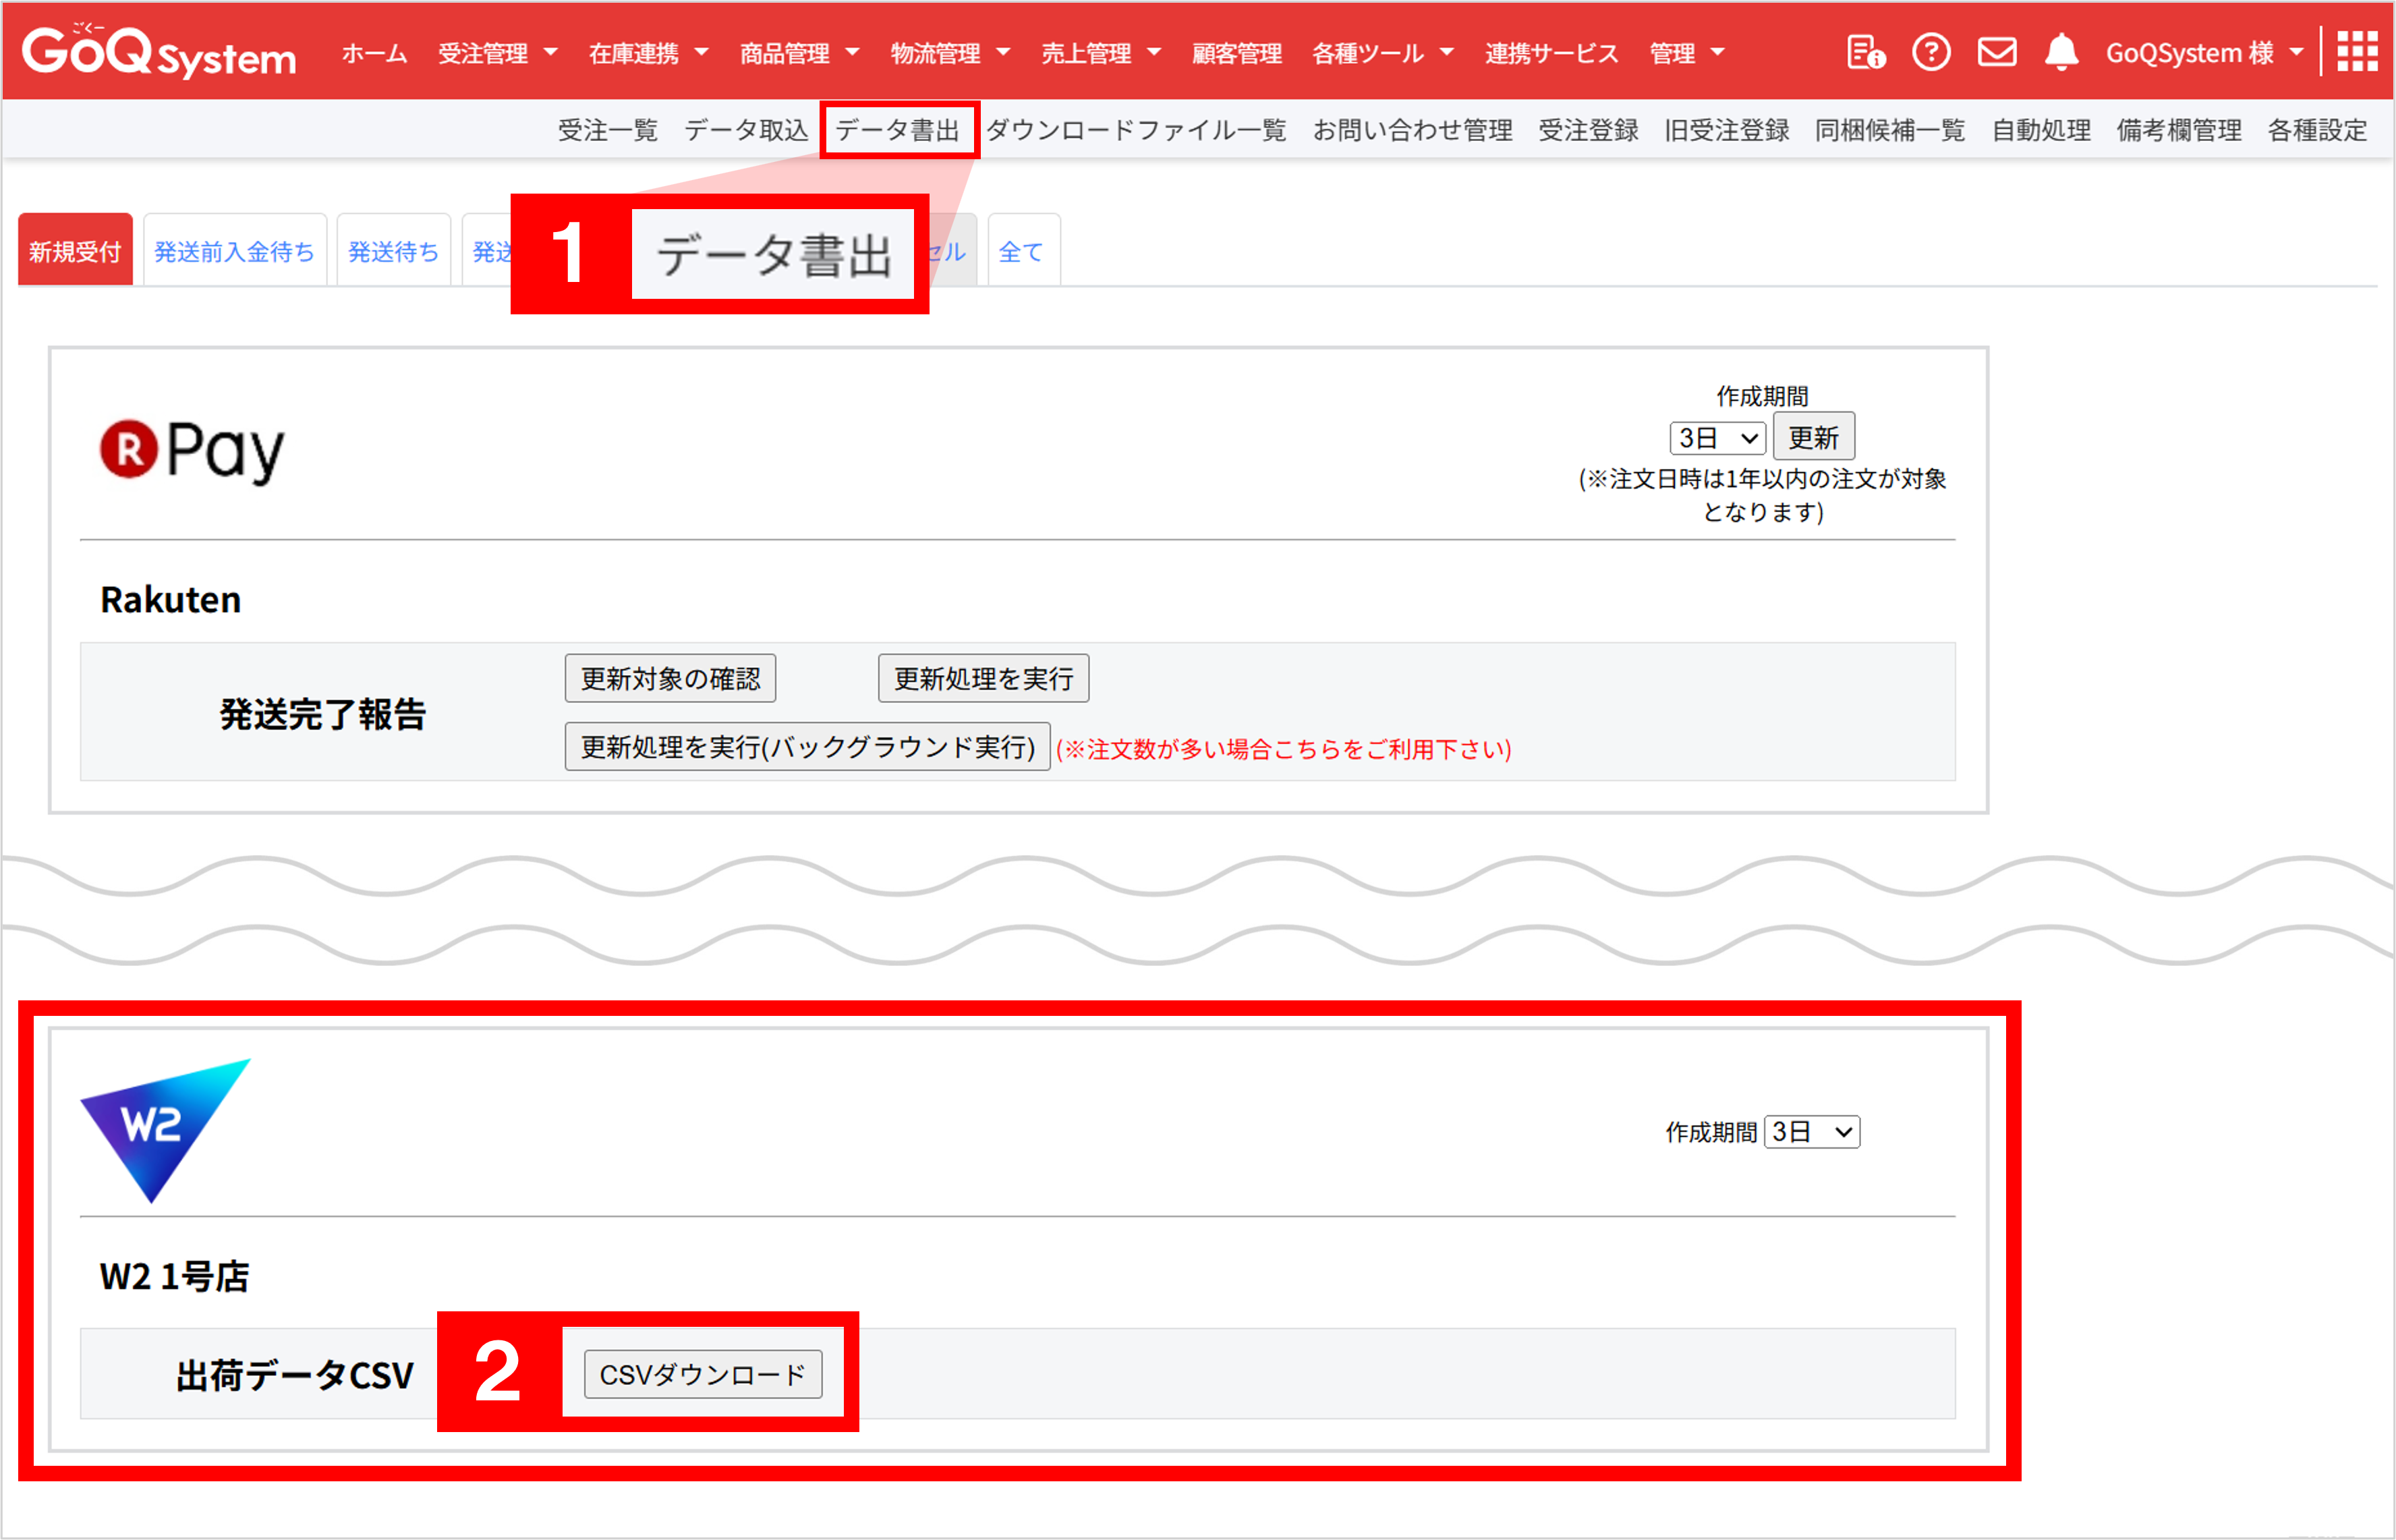Click the CSVダウンロード button
The image size is (2396, 1540).
point(703,1374)
